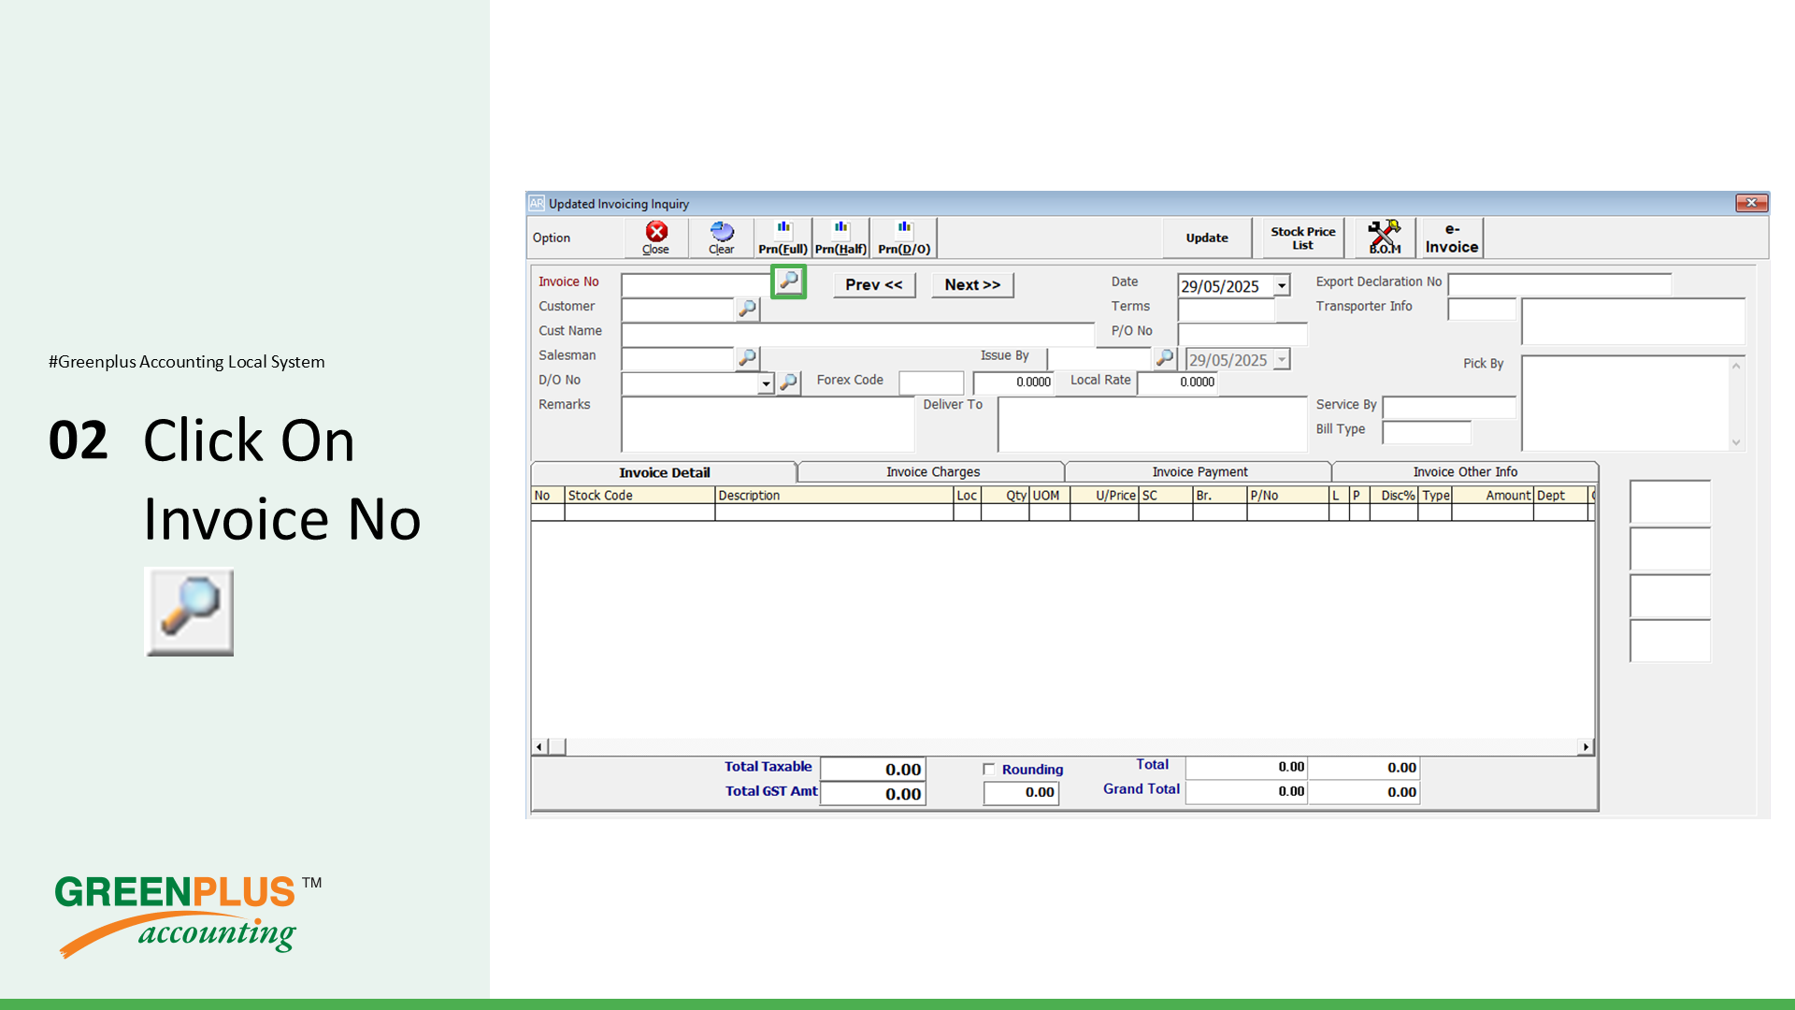Click the U/Price column header
Image resolution: width=1795 pixels, height=1010 pixels.
(1104, 496)
